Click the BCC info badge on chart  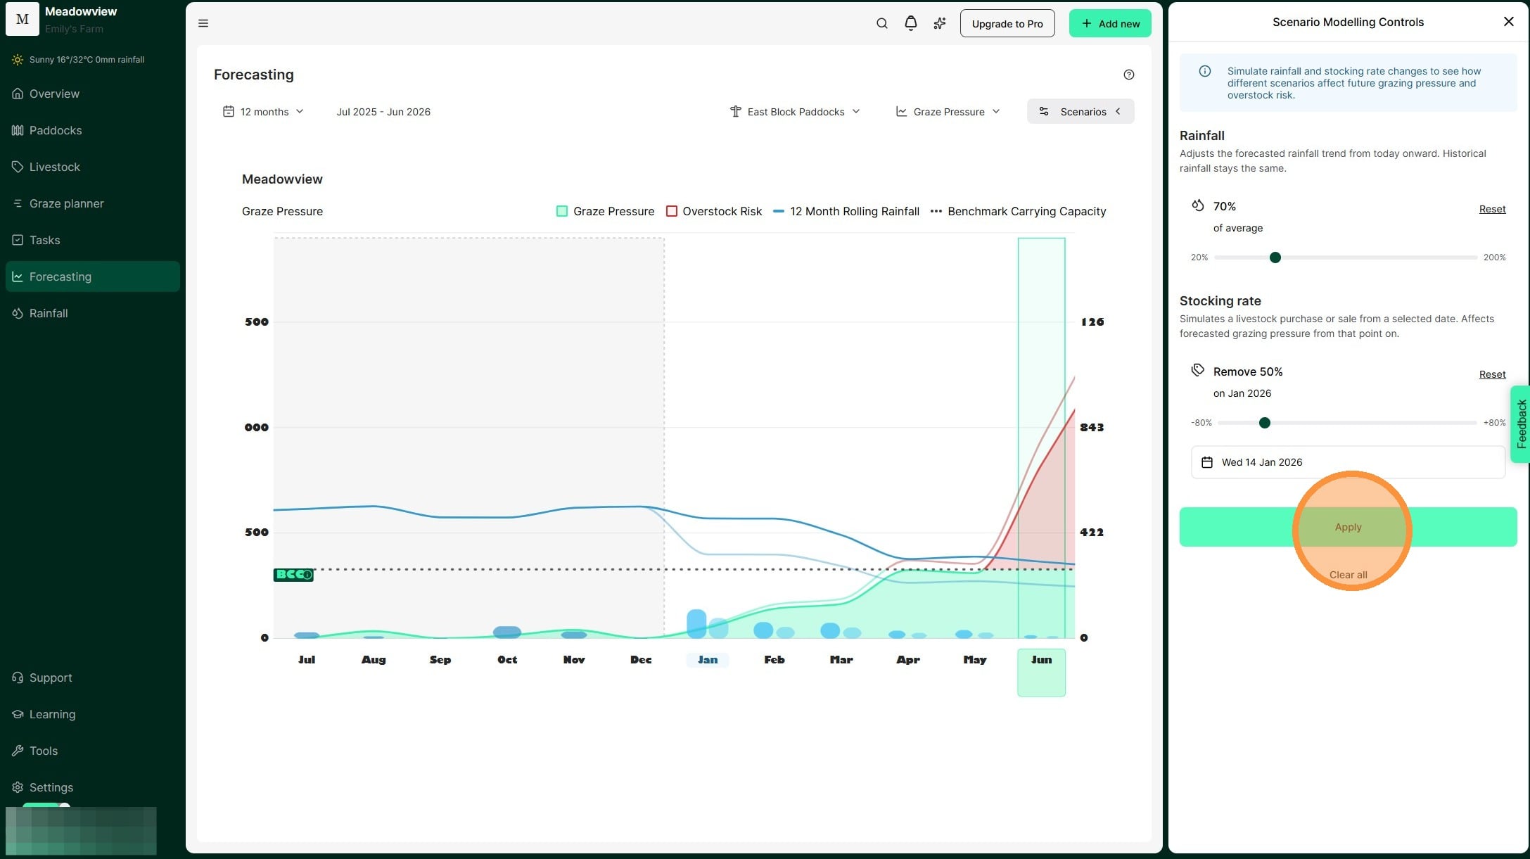[x=293, y=575]
